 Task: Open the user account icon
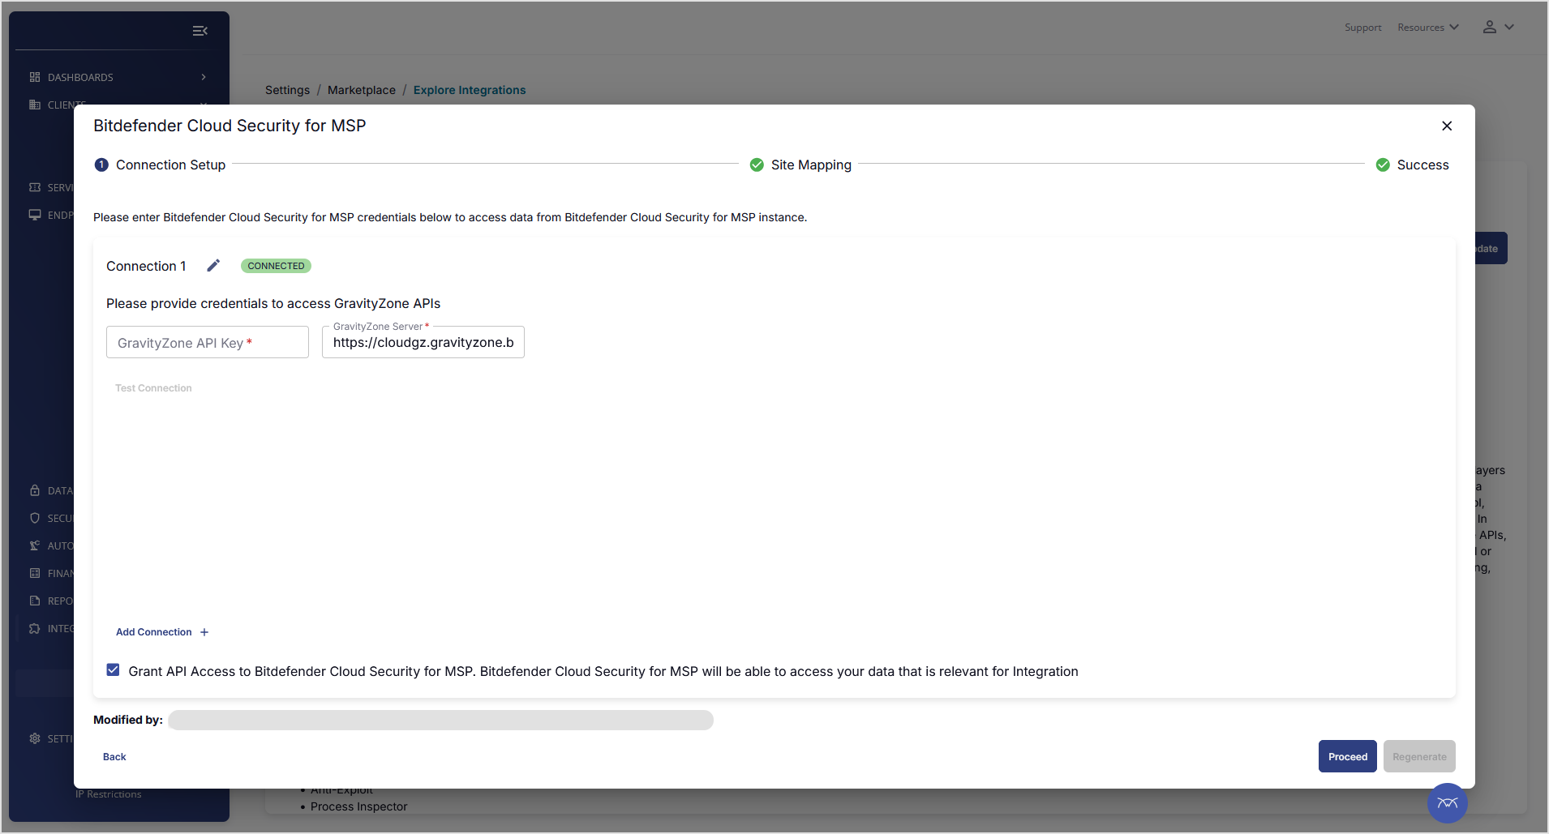[1490, 27]
